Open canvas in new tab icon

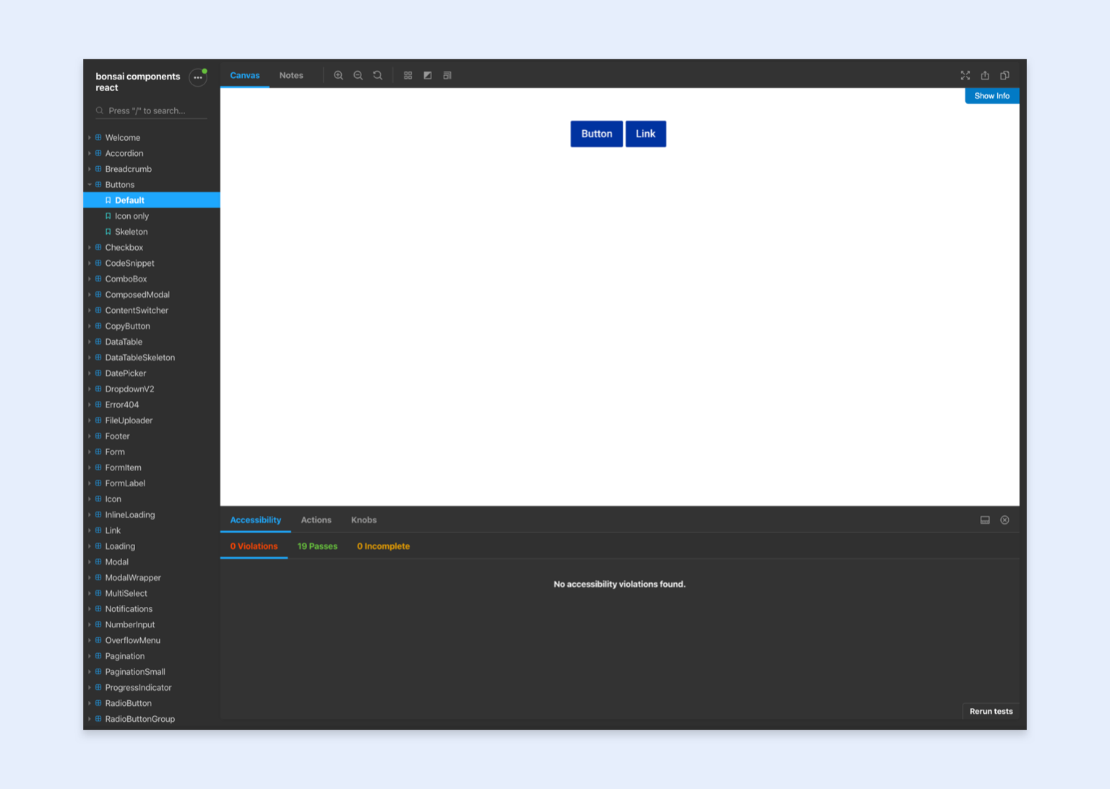click(x=985, y=75)
